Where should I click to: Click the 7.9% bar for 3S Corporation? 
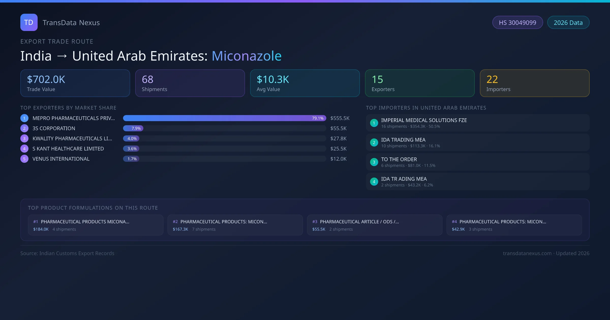pos(133,128)
